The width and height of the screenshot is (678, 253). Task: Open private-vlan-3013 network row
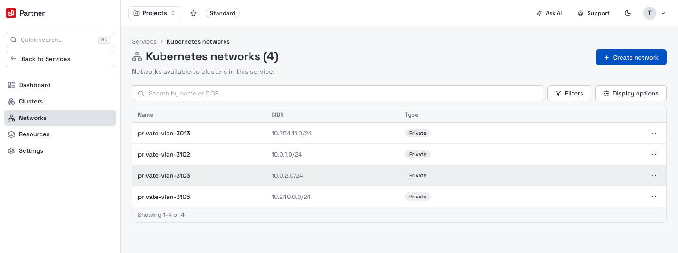click(x=399, y=133)
